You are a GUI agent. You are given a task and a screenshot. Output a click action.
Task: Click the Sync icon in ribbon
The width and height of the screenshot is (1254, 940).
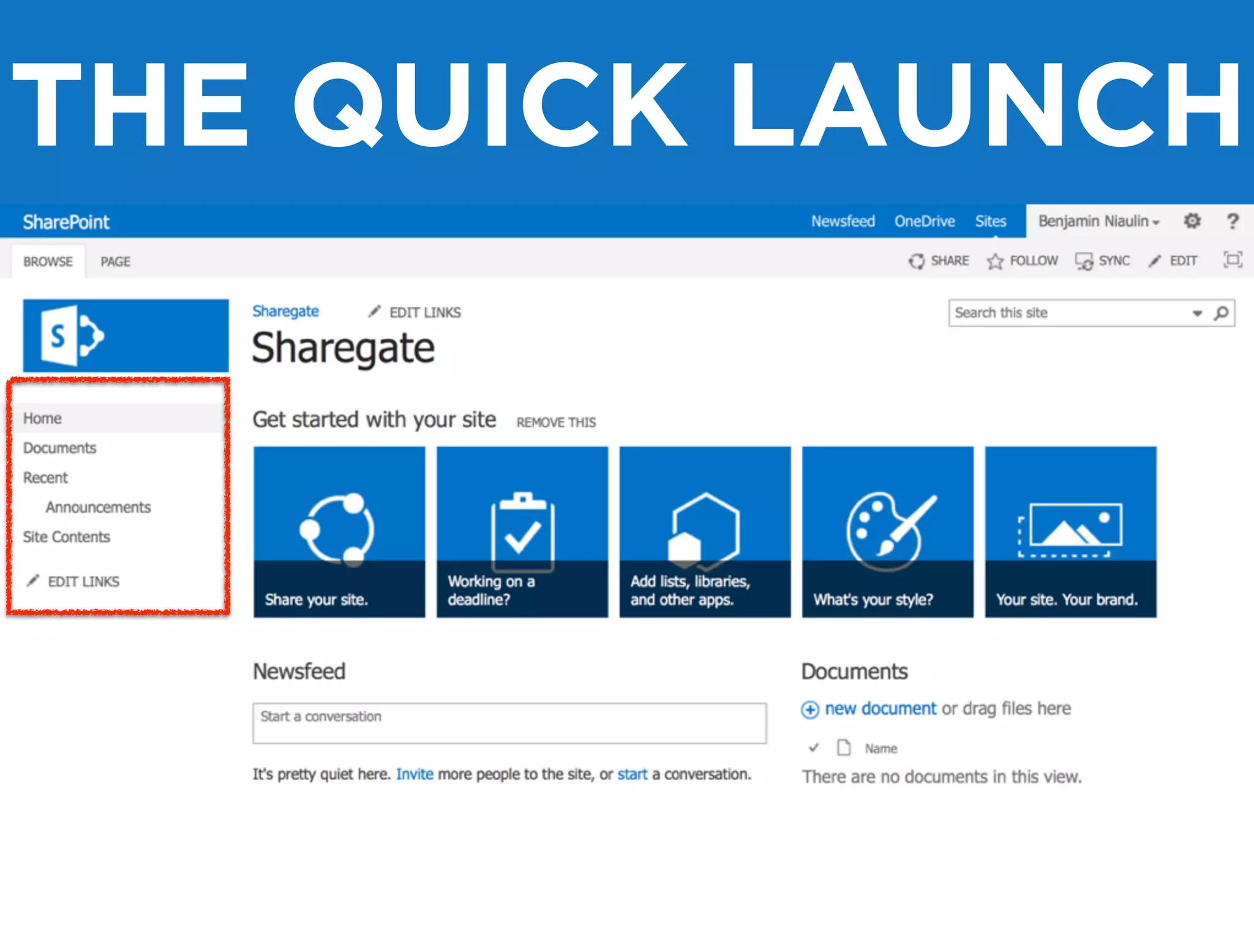pos(1084,261)
